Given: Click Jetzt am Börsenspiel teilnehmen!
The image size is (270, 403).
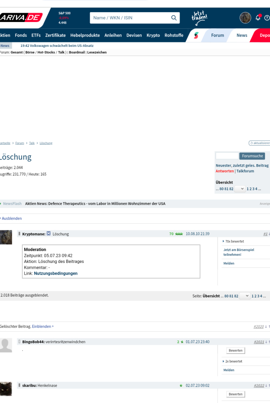Looking at the screenshot, I should point(239,252).
